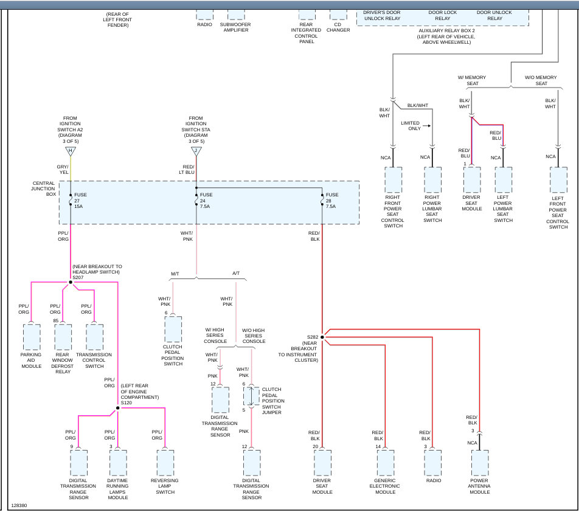Click the Radio label beside Subwoofer Amplifier
The width and height of the screenshot is (579, 515).
pos(204,24)
